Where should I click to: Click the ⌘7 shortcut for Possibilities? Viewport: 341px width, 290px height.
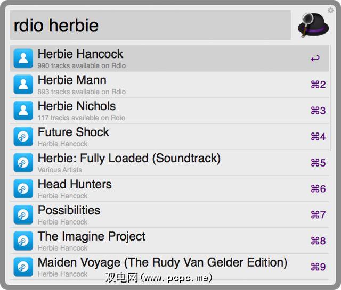click(x=318, y=215)
